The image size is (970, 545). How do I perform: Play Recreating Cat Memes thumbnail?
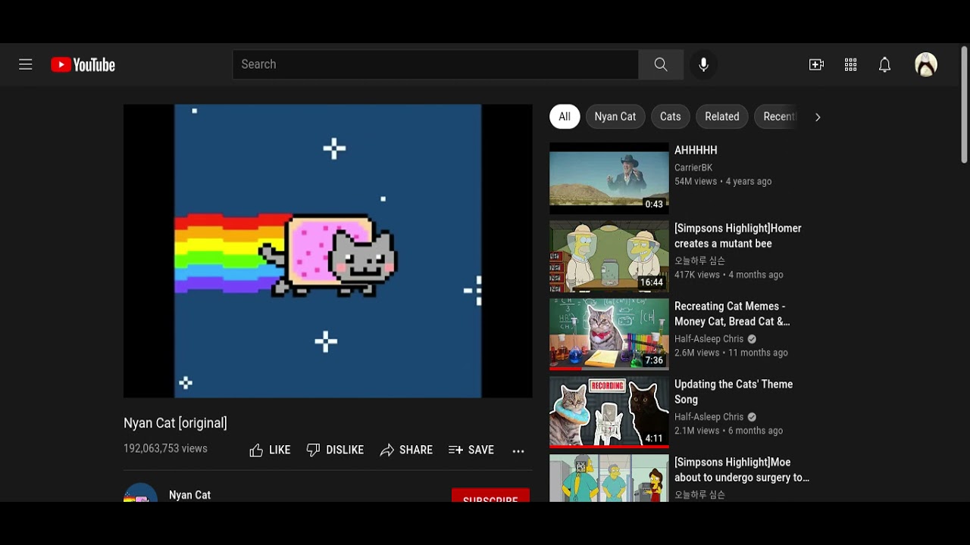(x=609, y=335)
